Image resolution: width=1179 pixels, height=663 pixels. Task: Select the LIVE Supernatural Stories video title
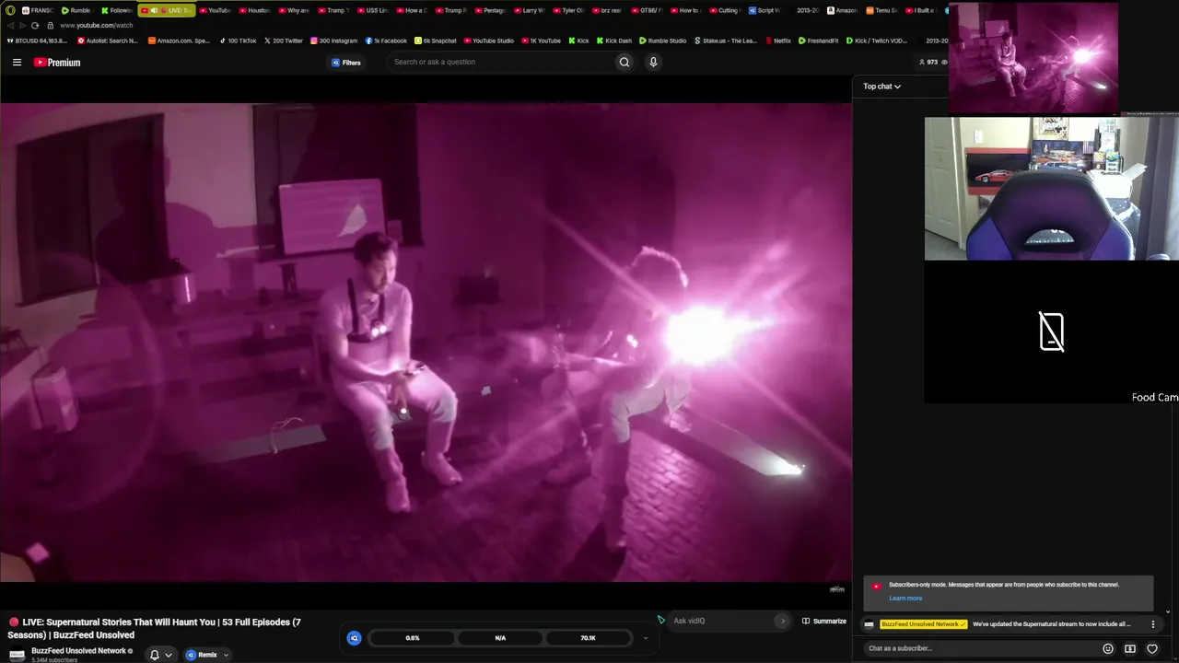154,629
